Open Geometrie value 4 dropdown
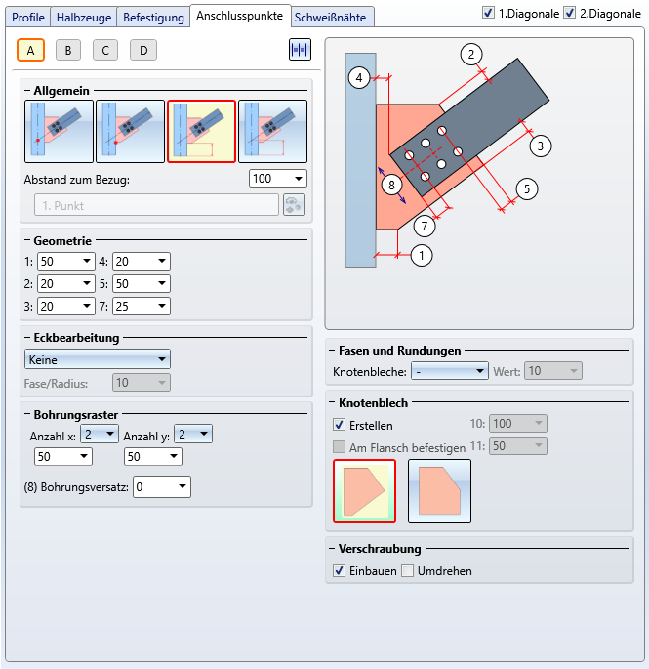This screenshot has height=669, width=649. click(x=142, y=261)
